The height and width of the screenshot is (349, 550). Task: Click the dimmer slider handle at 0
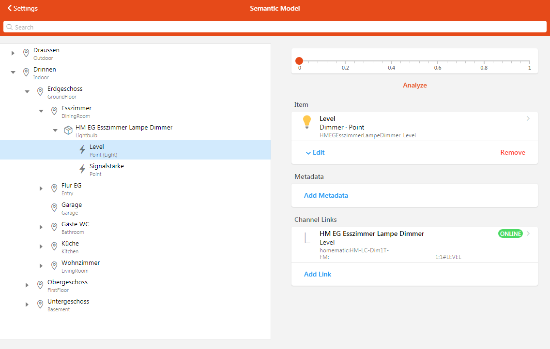point(299,61)
